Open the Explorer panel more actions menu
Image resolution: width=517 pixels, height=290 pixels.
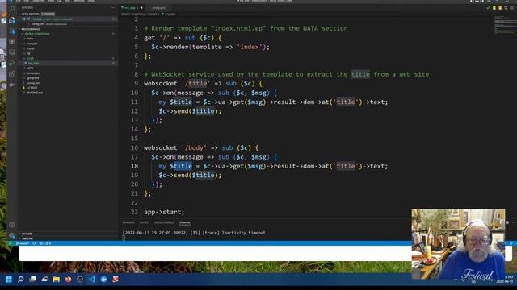coord(113,7)
